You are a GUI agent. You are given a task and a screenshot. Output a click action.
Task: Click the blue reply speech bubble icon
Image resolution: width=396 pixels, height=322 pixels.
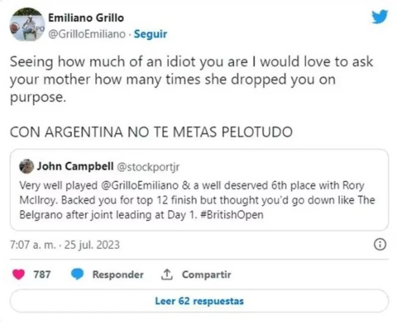[x=79, y=275]
